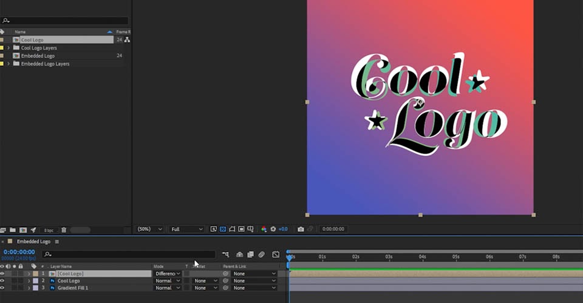
Task: Open layer 2 Cool Logo mode dropdown
Action: pyautogui.click(x=168, y=281)
